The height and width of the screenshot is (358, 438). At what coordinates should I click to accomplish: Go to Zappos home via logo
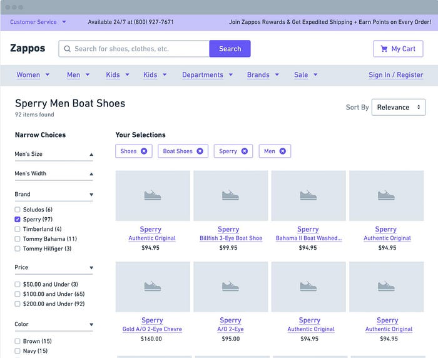click(28, 48)
